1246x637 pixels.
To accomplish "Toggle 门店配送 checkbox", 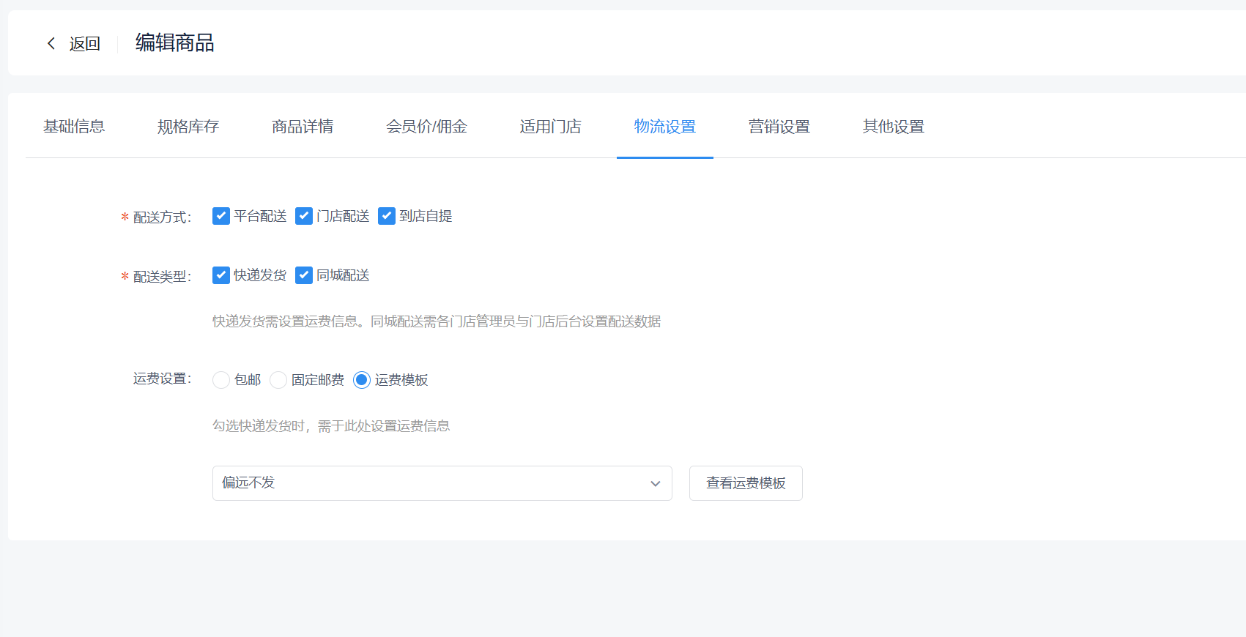I will click(304, 216).
